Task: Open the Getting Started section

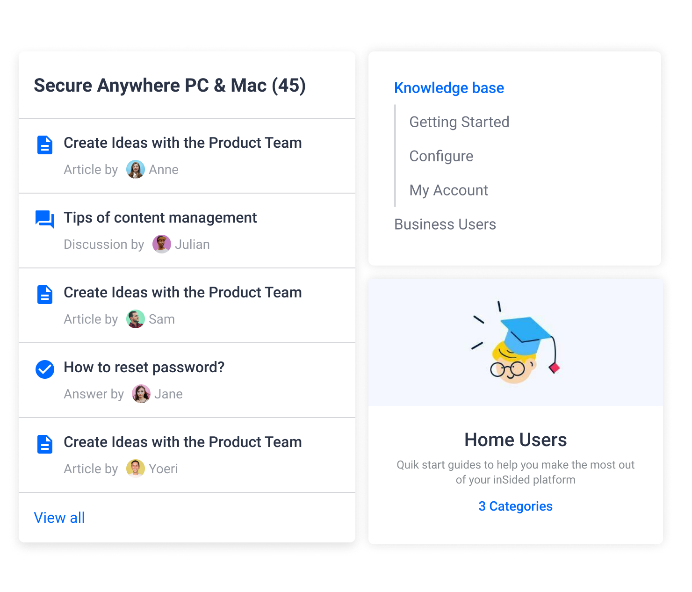Action: pos(459,122)
